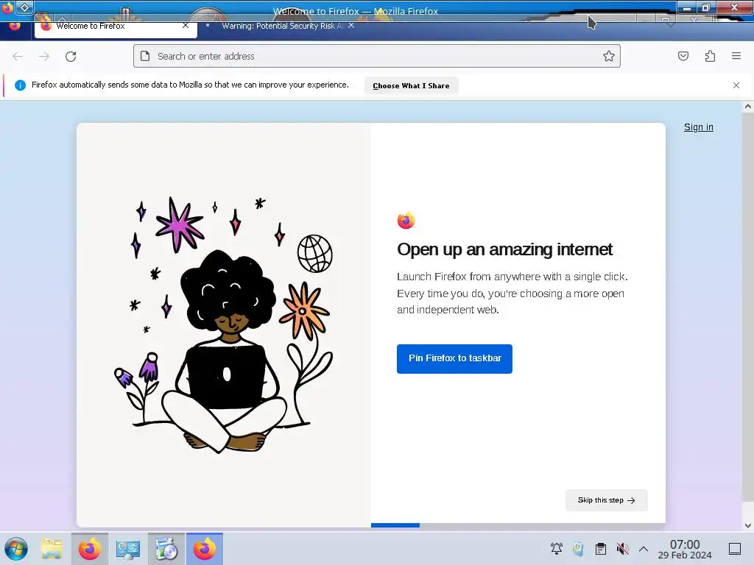Click the scrollbar up arrow

point(748,107)
